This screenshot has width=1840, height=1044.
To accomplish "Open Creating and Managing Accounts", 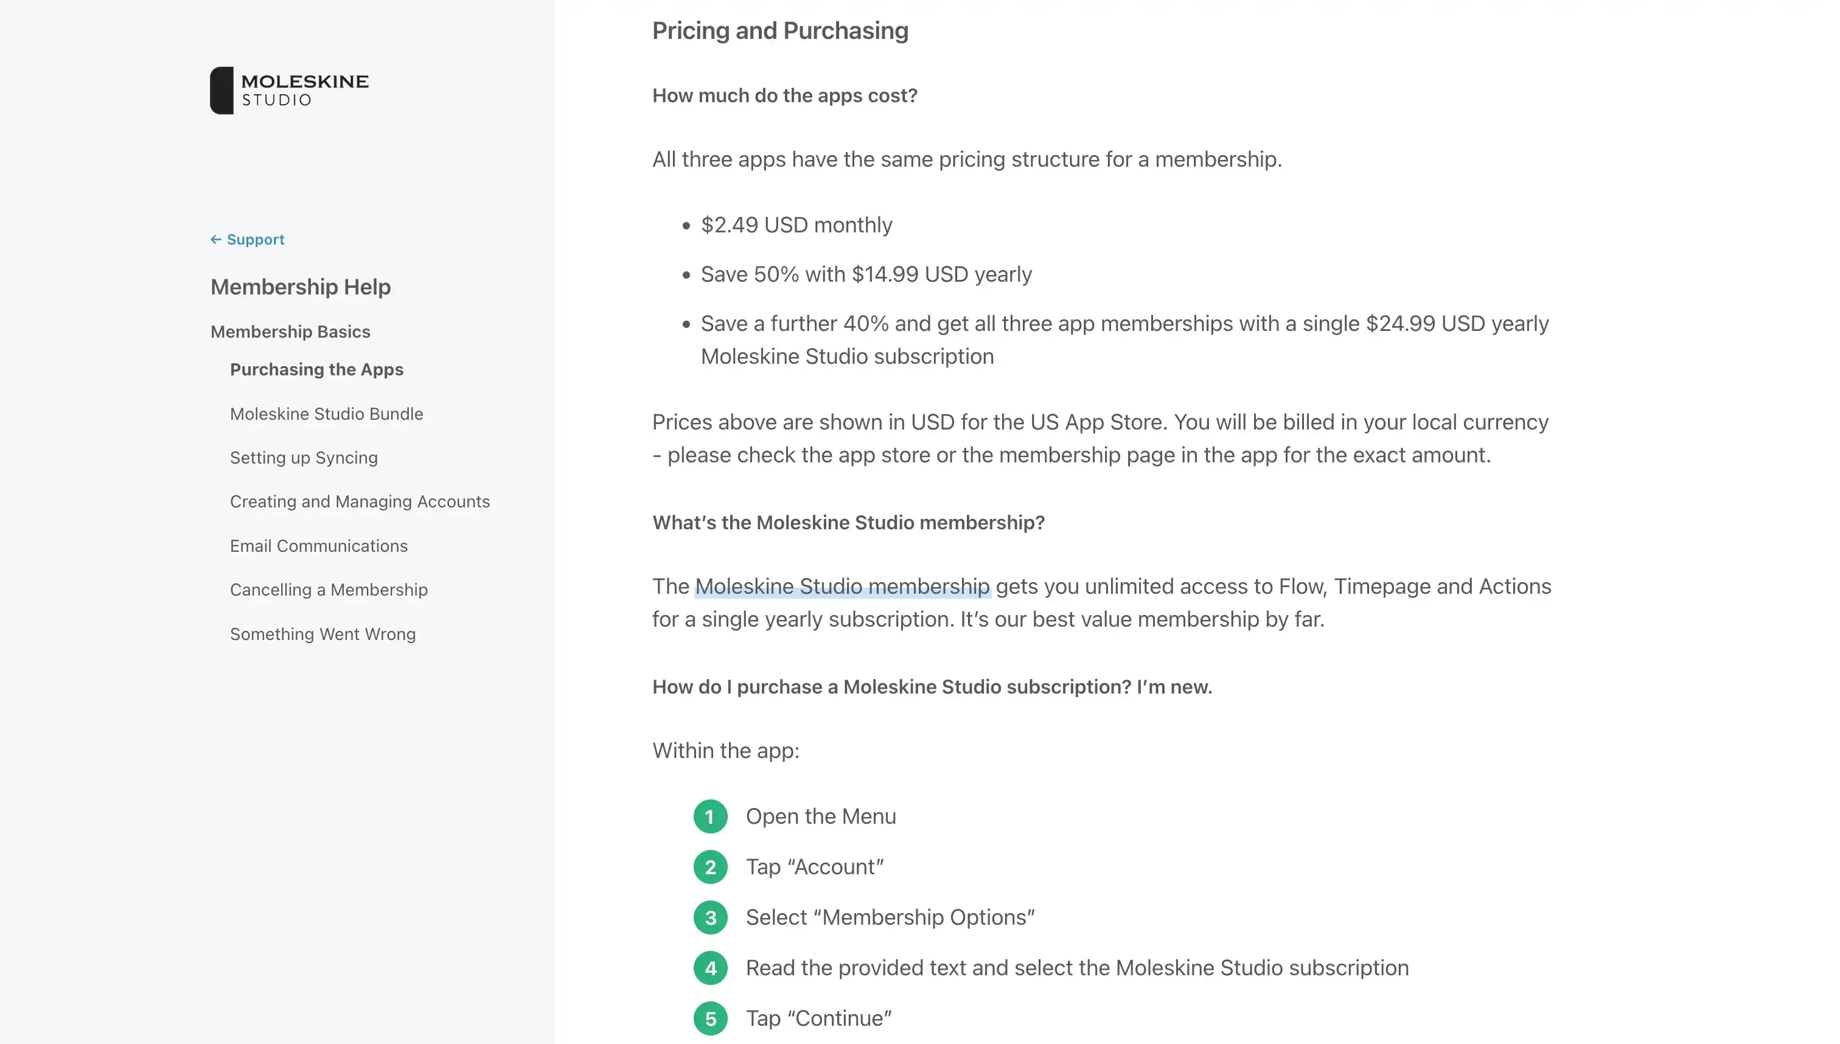I will (x=359, y=501).
